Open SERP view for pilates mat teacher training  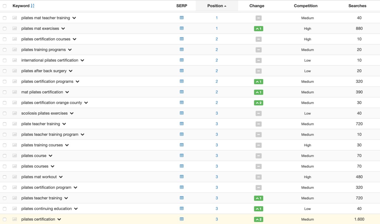click(x=182, y=18)
